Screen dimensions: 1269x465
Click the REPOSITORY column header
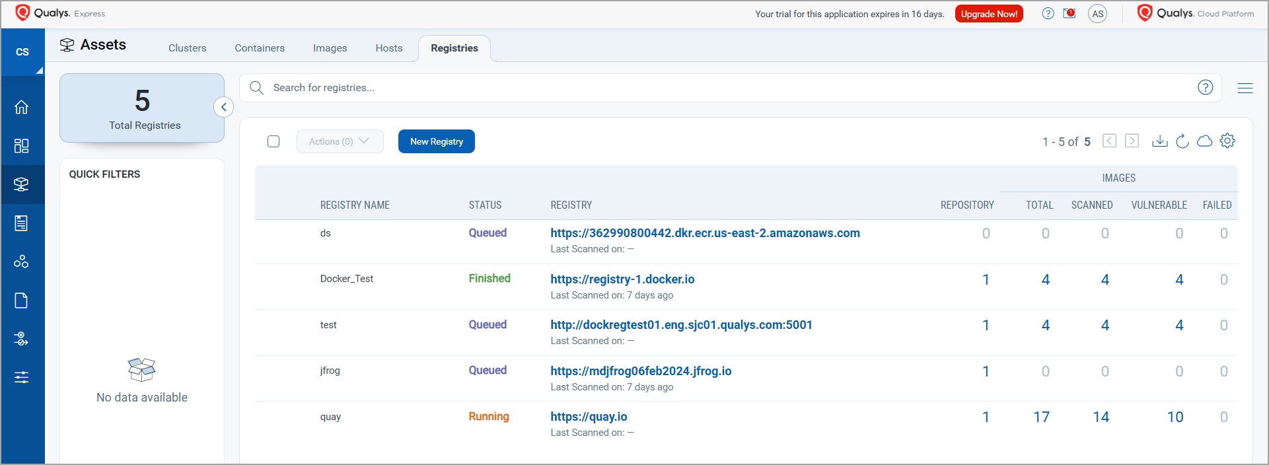tap(967, 205)
